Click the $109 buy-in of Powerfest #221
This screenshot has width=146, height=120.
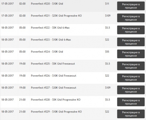click(108, 16)
